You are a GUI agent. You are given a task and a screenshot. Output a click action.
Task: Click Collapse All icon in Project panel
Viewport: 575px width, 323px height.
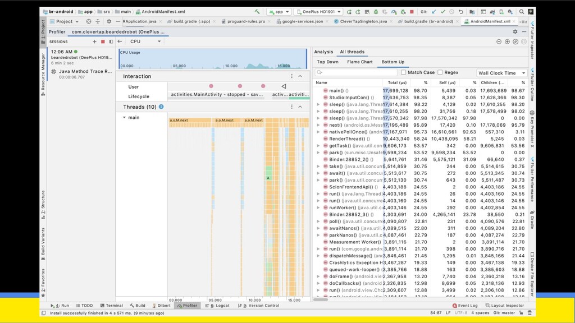click(98, 22)
